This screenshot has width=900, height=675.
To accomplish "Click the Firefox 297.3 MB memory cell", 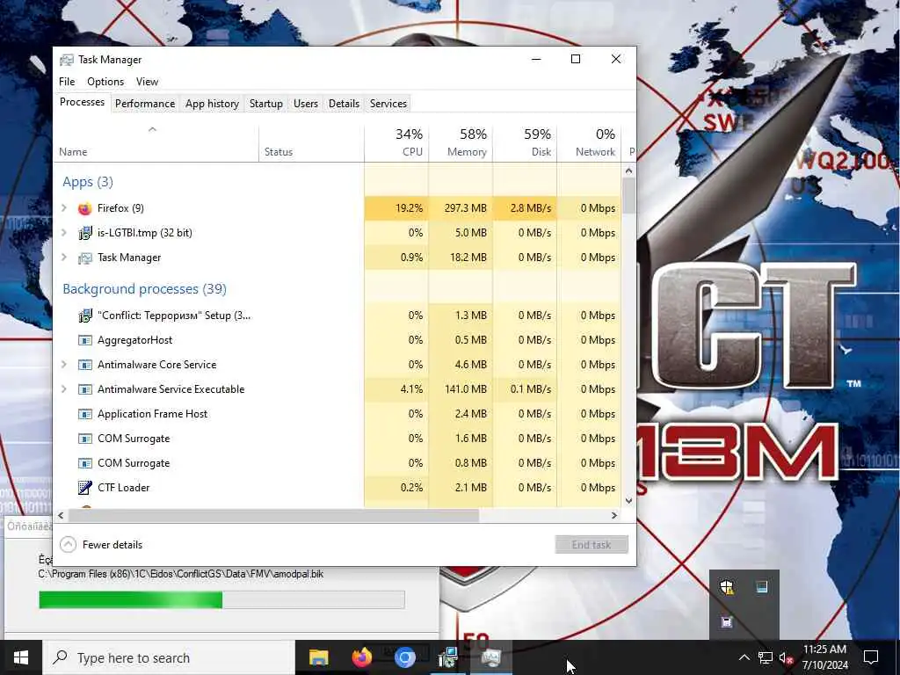I will point(461,207).
